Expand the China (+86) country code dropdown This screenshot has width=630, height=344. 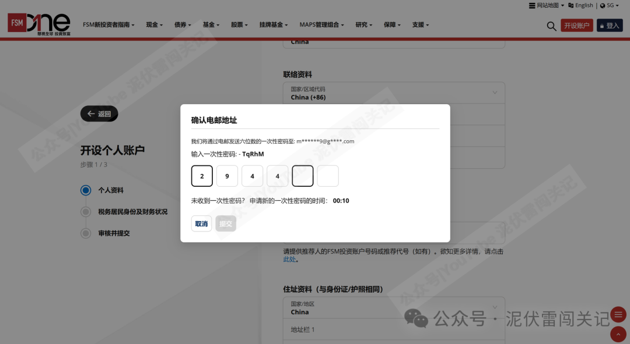click(x=394, y=93)
